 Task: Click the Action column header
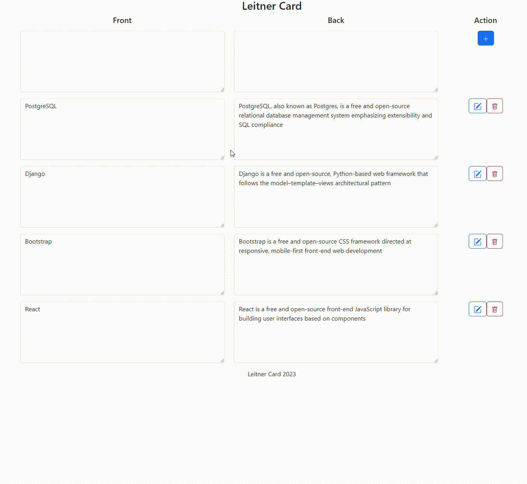485,20
